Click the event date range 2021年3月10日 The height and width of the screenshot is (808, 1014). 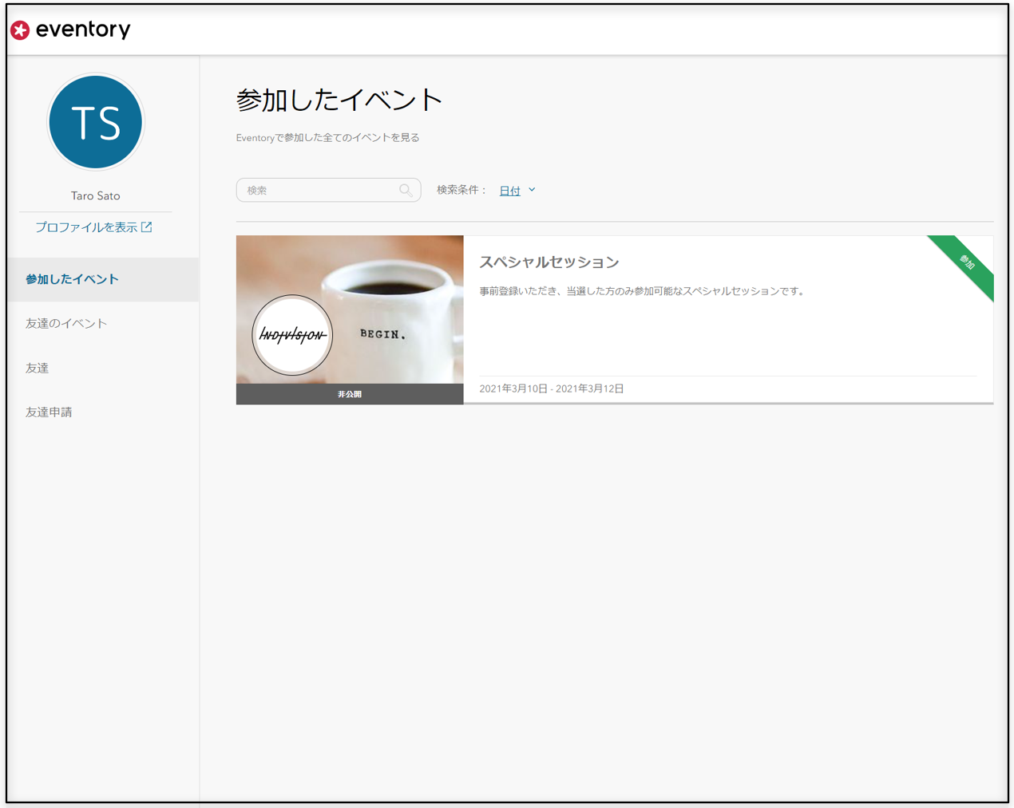552,388
